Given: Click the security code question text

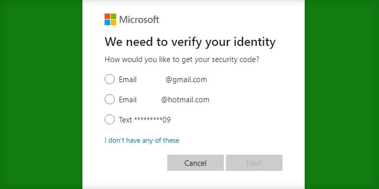Looking at the screenshot, I should coord(182,59).
